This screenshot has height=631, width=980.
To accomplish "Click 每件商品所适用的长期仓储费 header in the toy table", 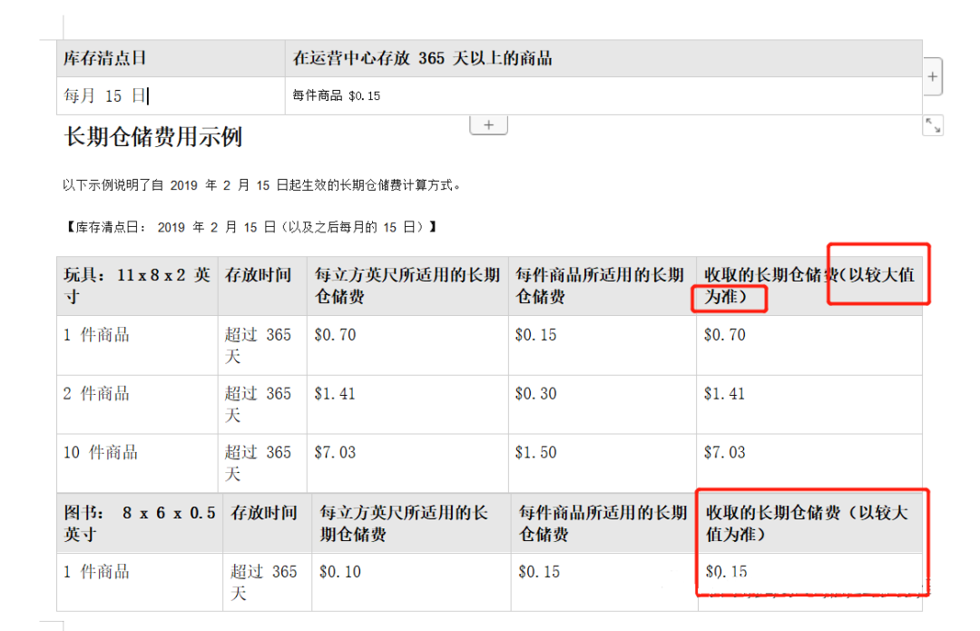I will point(603,286).
